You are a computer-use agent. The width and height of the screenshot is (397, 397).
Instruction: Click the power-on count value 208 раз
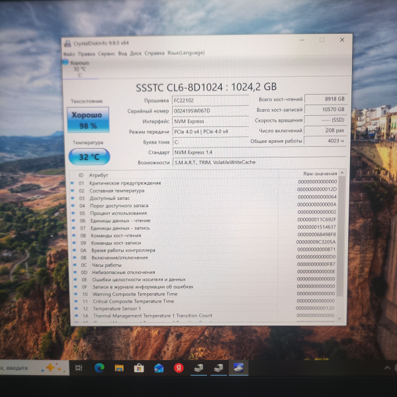point(326,130)
